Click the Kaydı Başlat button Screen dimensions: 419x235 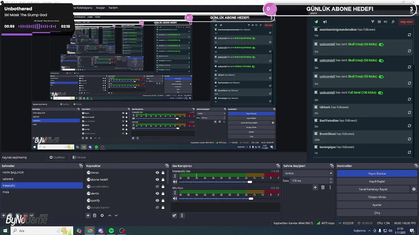click(x=377, y=181)
